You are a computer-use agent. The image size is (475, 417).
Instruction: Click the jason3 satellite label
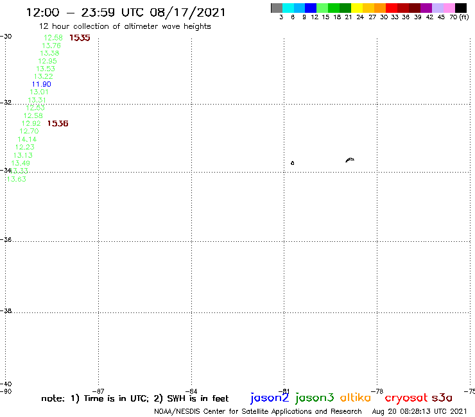point(315,398)
